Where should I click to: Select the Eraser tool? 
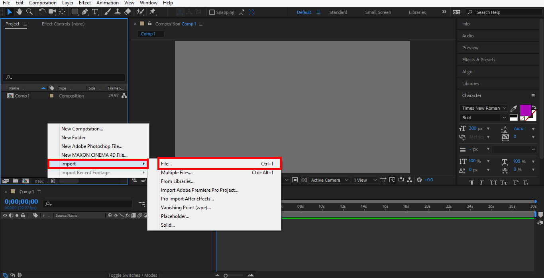coord(128,12)
